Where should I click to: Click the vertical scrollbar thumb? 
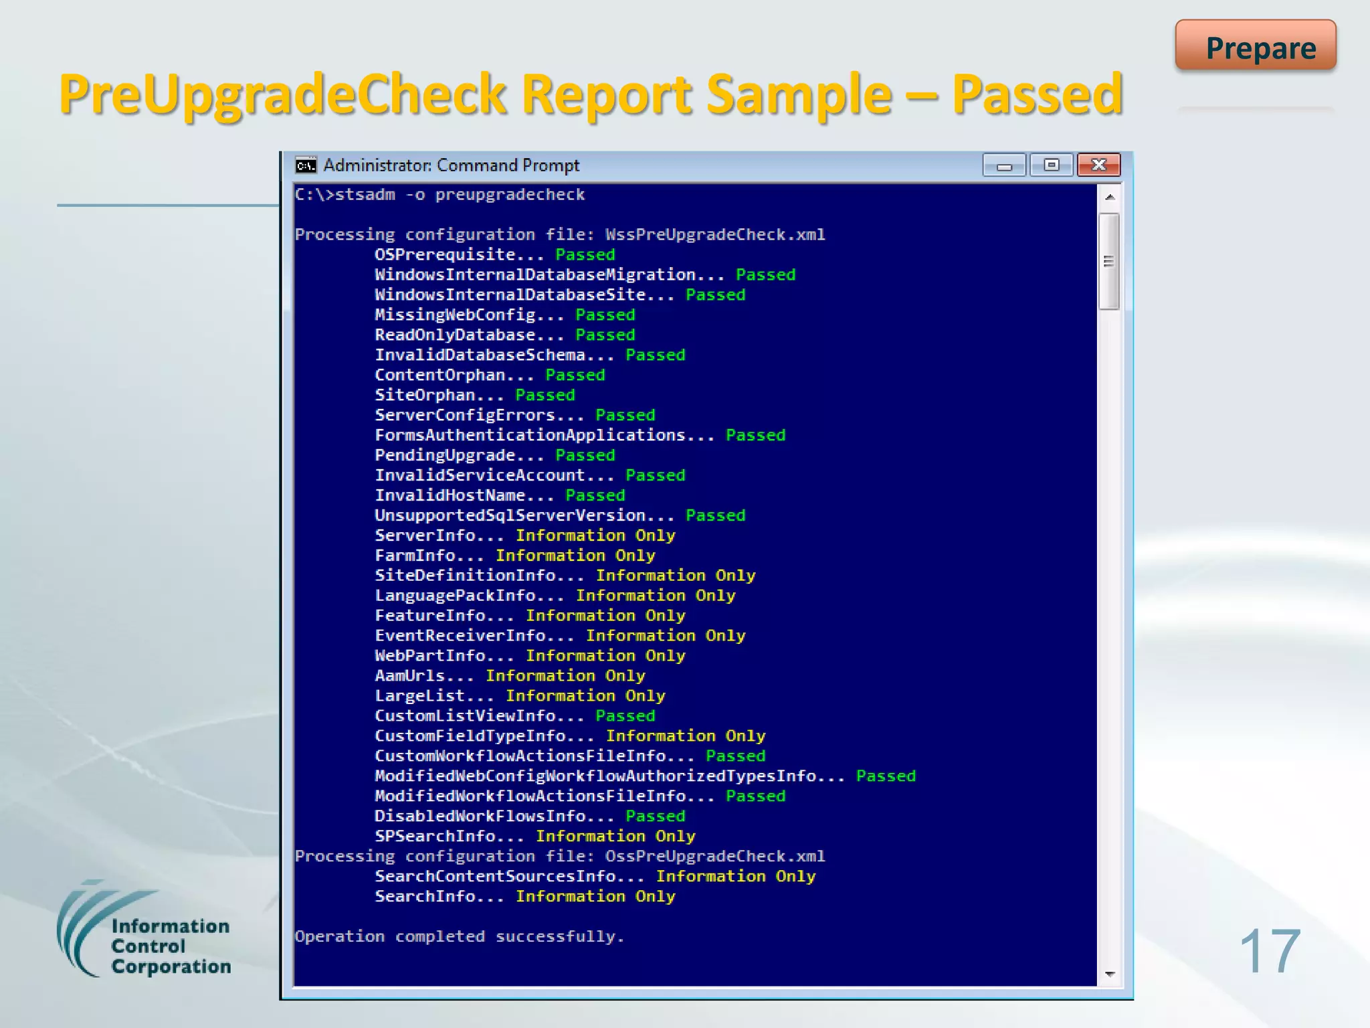point(1109,261)
